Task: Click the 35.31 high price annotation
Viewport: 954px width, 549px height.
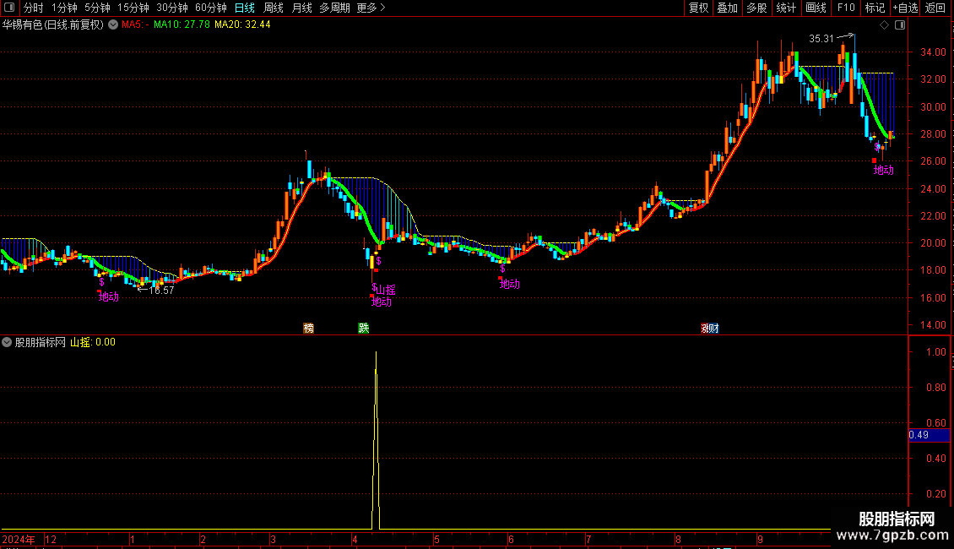Action: (x=821, y=38)
